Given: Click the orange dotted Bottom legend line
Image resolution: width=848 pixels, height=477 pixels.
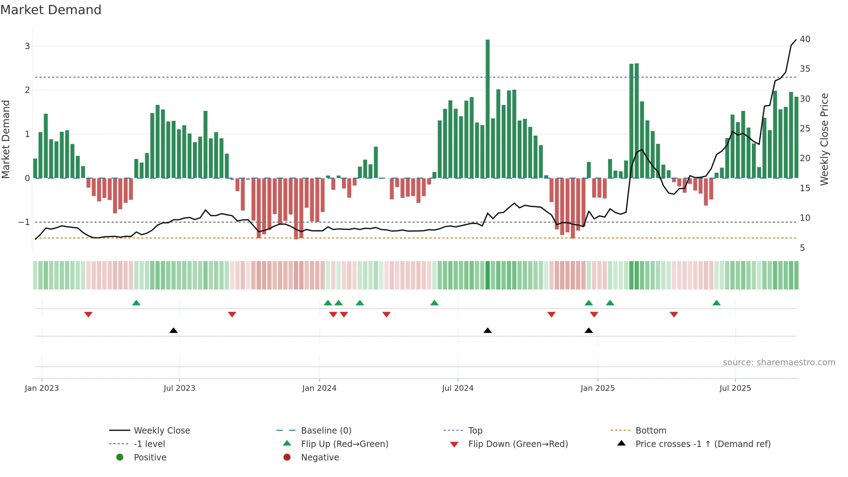Looking at the screenshot, I should [x=621, y=430].
